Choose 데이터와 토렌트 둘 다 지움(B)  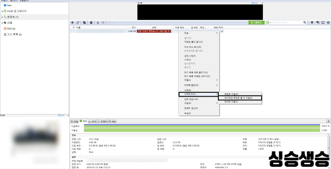(240, 98)
